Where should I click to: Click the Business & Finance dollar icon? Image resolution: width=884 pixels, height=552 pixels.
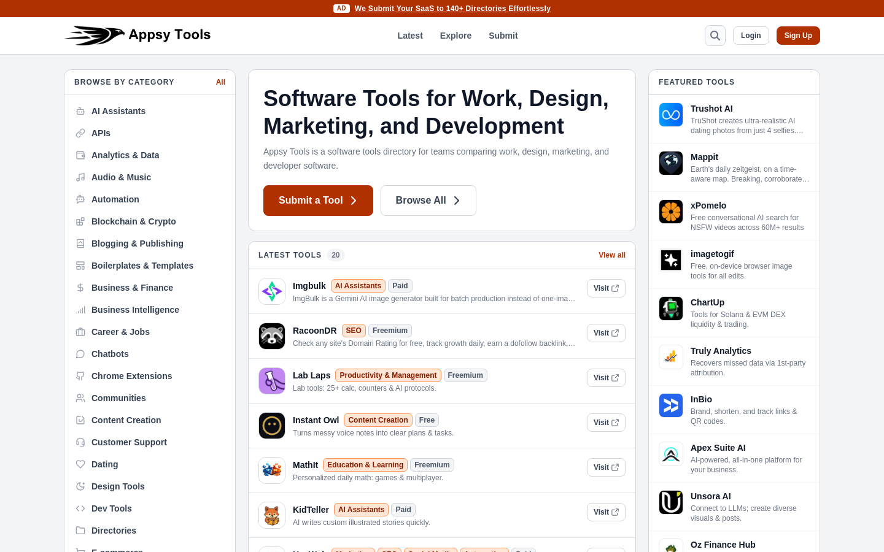tap(80, 288)
